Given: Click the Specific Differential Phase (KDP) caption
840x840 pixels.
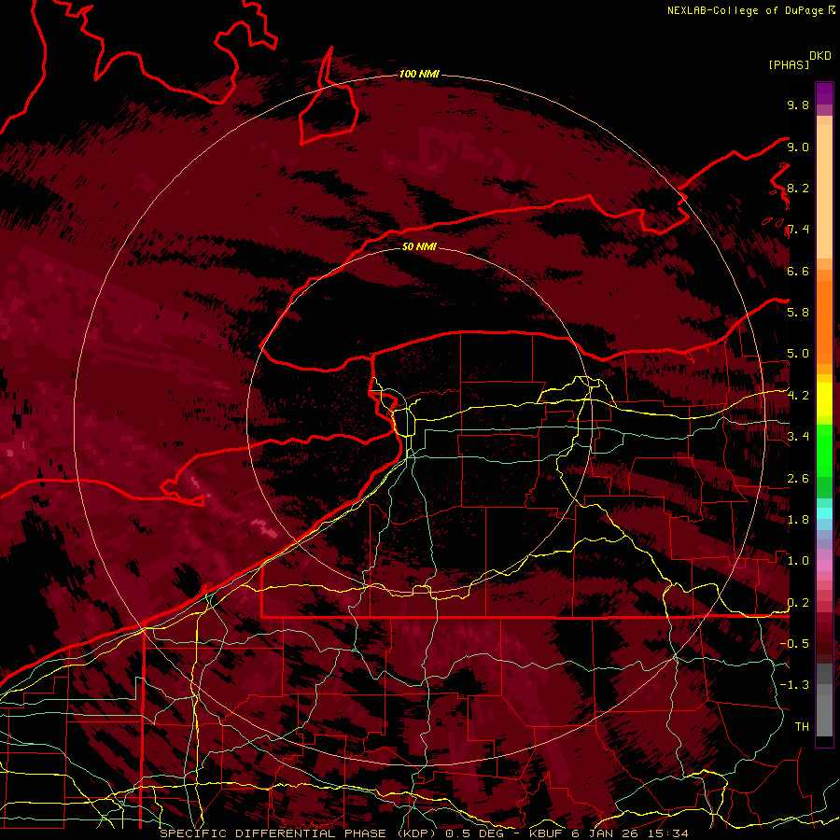Looking at the screenshot, I should 299,833.
